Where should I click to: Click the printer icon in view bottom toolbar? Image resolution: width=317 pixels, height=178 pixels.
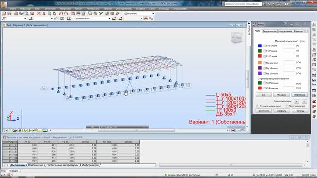pyautogui.click(x=20, y=130)
